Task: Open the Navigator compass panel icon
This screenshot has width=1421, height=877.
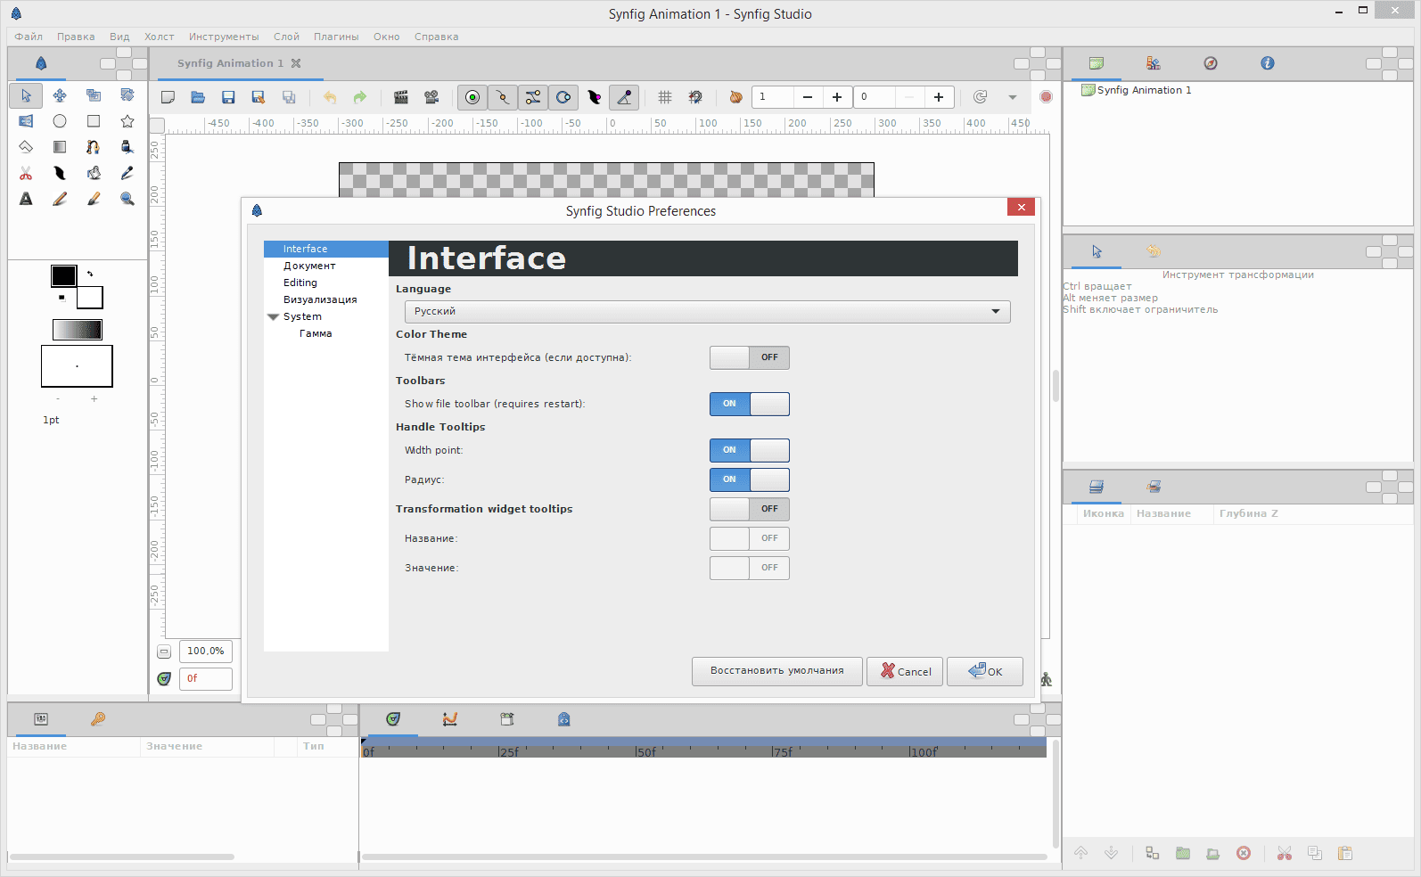Action: click(x=1211, y=63)
